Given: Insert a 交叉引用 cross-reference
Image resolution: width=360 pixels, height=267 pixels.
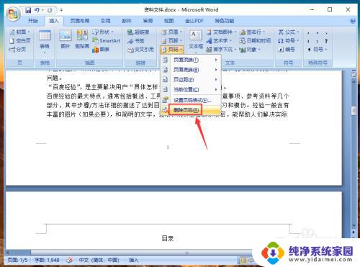Looking at the screenshot, I should 140,50.
